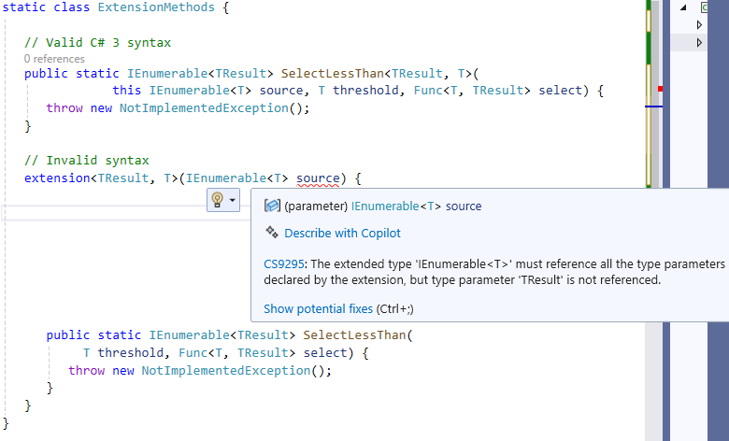
Task: Click the file icon at top of side panel
Action: (704, 7)
